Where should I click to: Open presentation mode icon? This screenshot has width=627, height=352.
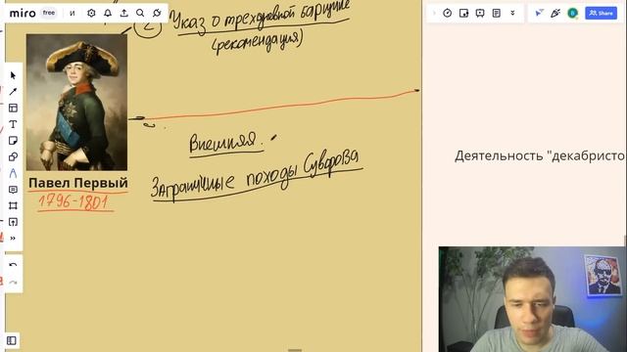(x=480, y=13)
